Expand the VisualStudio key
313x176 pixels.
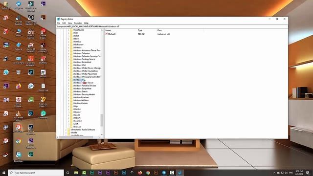68,30
